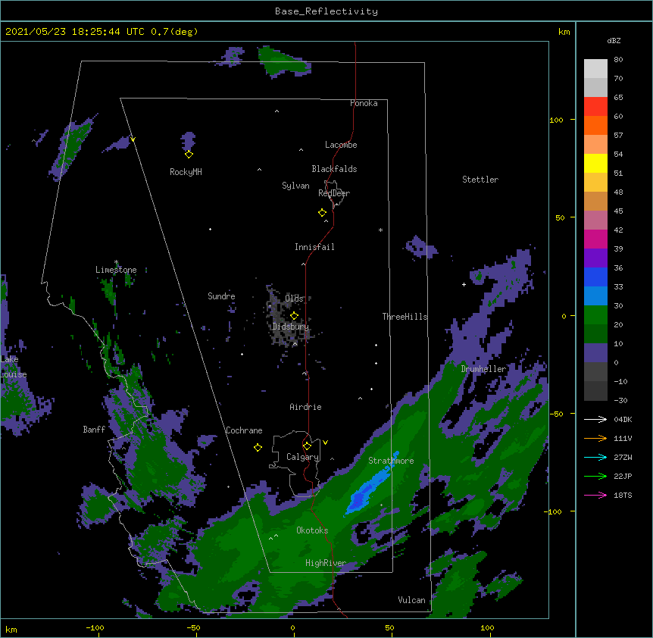
Task: Click the RockyMH label
Action: [x=186, y=172]
